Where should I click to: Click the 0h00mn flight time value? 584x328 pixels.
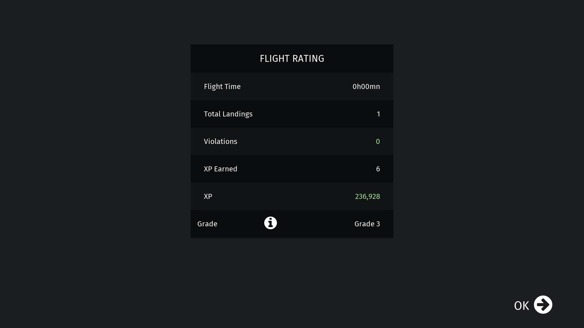[x=366, y=87]
